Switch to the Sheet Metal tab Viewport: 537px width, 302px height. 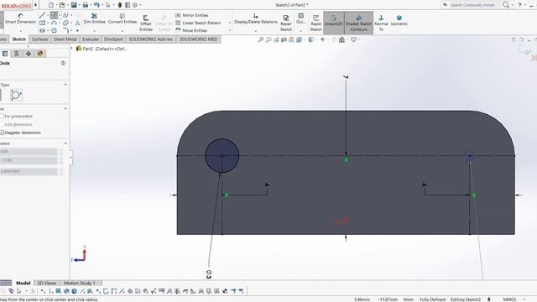pyautogui.click(x=65, y=39)
